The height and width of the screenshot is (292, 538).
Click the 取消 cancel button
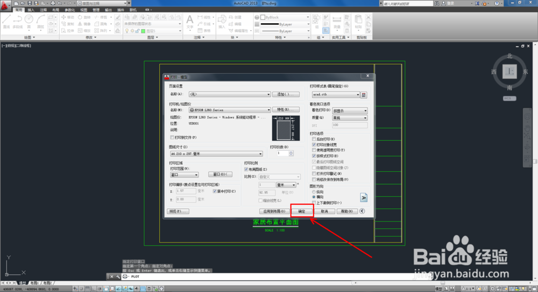pos(324,211)
